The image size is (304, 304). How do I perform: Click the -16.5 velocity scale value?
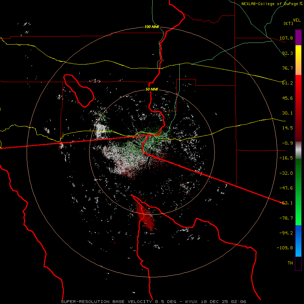click(x=286, y=158)
